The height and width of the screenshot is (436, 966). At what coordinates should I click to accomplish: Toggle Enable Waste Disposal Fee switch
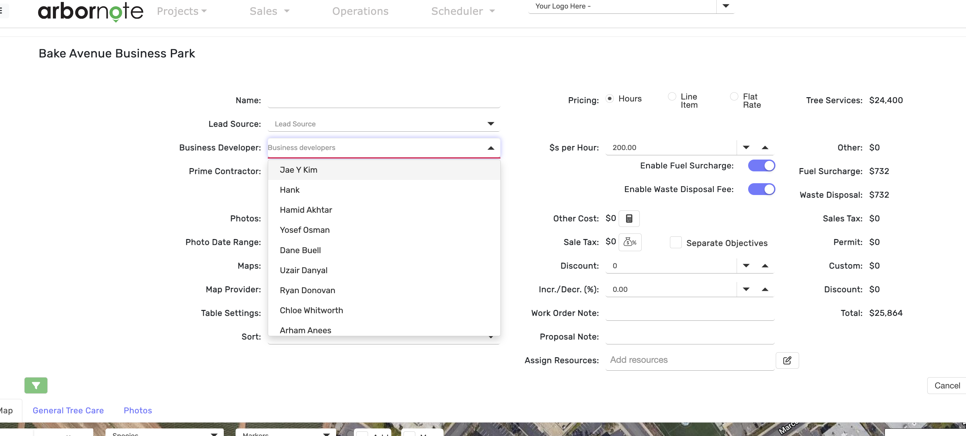tap(761, 189)
